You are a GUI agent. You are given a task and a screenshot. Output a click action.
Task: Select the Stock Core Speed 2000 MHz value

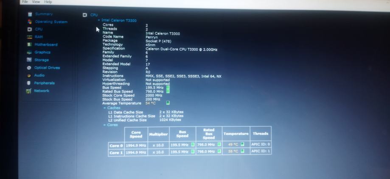pyautogui.click(x=154, y=95)
